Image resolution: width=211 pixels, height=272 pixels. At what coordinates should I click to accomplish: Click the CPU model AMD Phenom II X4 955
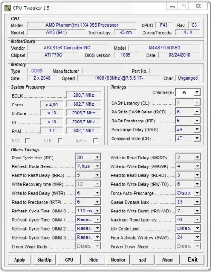82,25
